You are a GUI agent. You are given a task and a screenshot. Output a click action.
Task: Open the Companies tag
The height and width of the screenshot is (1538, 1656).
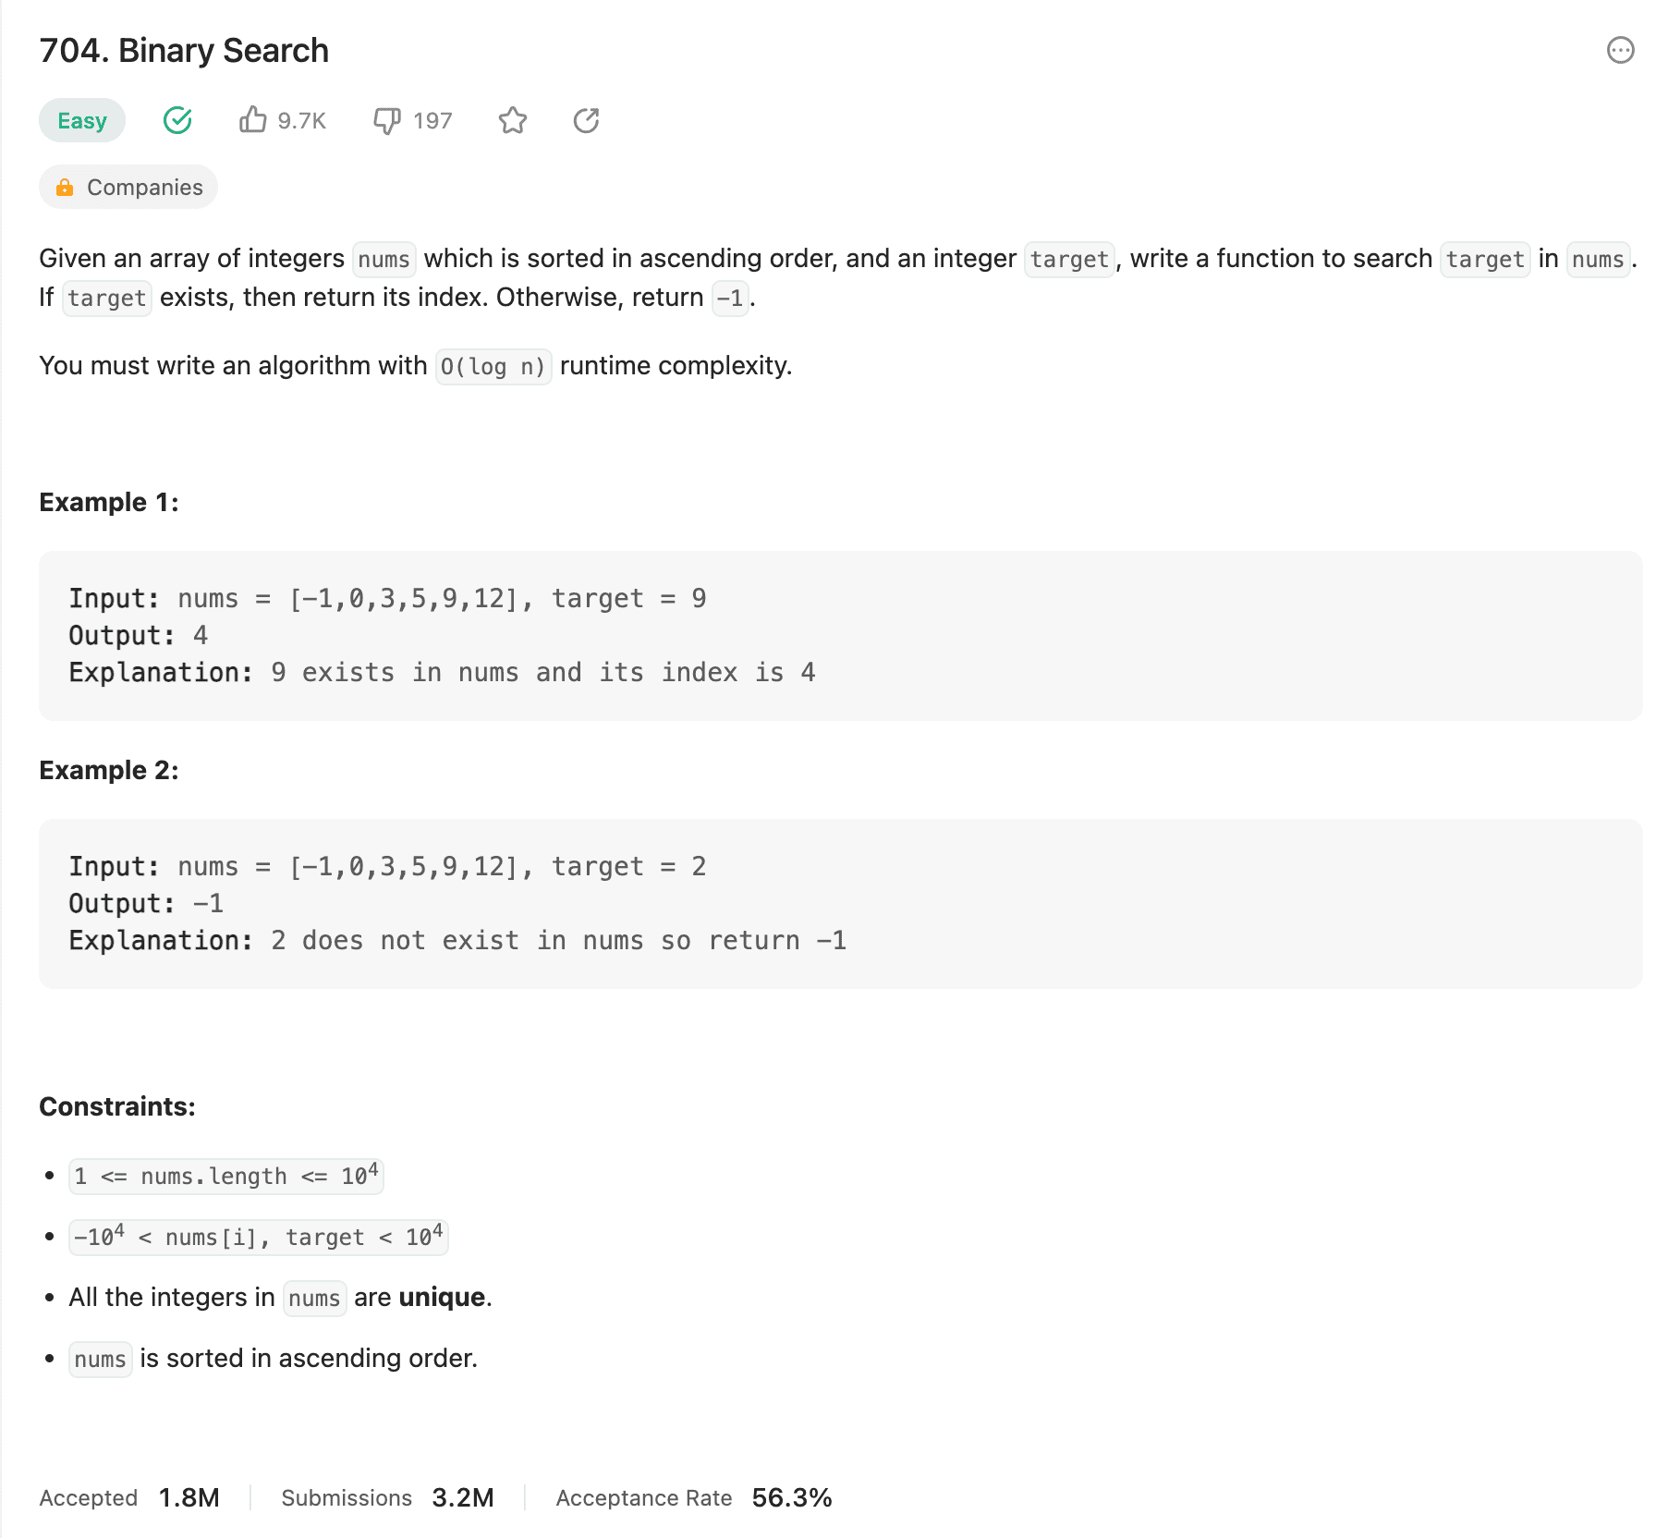tap(144, 188)
